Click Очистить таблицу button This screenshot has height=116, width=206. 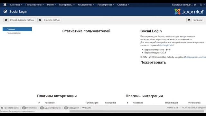(50, 20)
